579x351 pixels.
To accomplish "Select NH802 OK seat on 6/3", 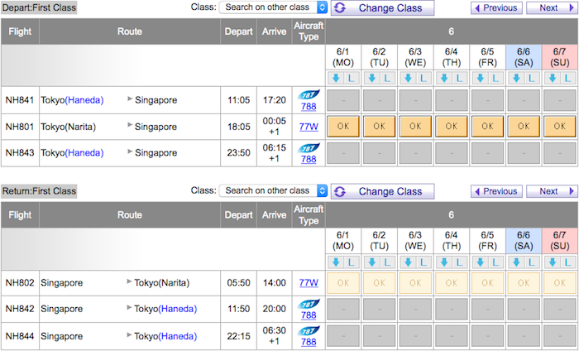I will click(415, 283).
